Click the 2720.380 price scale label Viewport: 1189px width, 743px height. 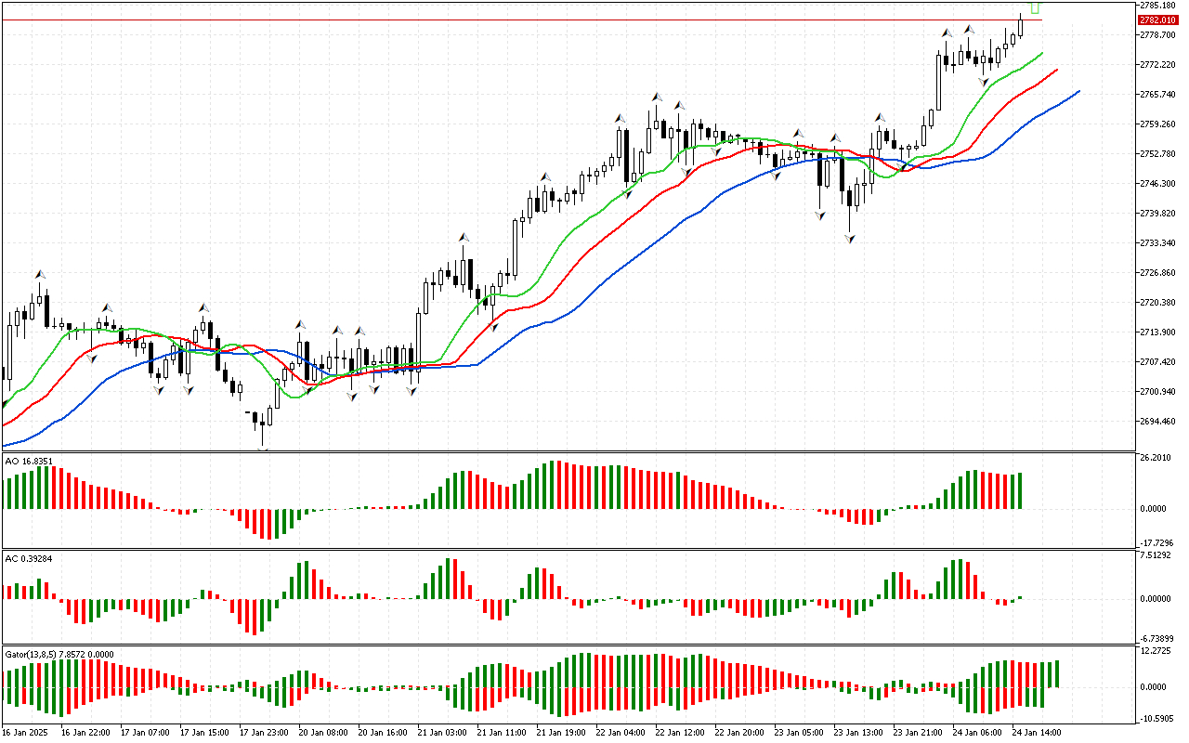click(x=1157, y=303)
